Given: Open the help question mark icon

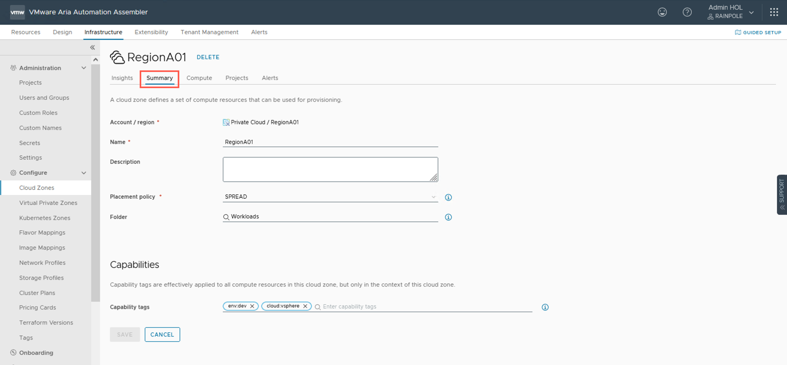Looking at the screenshot, I should 687,12.
